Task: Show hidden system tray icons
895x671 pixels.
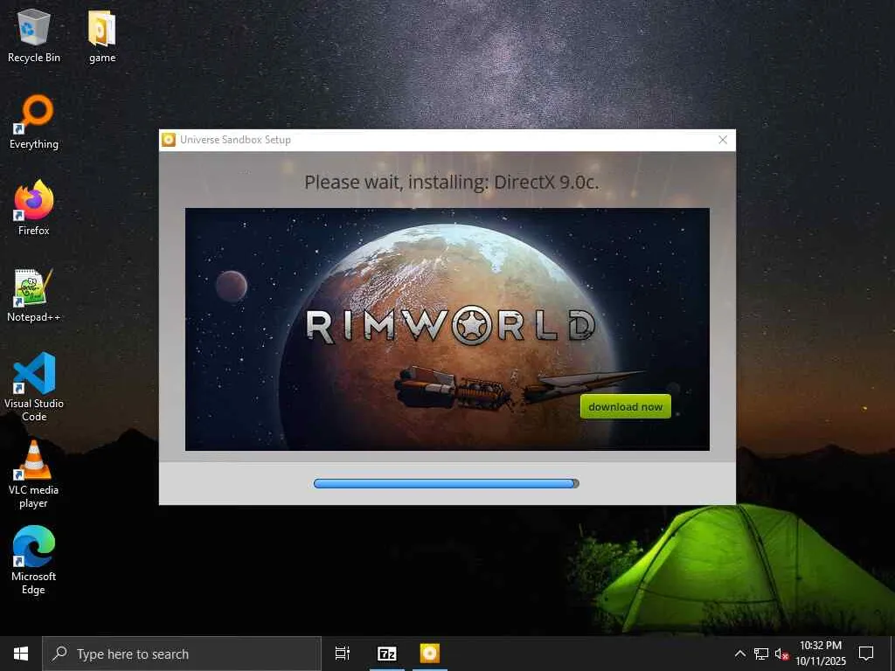Action: [x=739, y=654]
